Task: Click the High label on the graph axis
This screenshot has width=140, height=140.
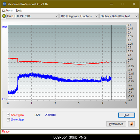Action: pyautogui.click(x=5, y=27)
